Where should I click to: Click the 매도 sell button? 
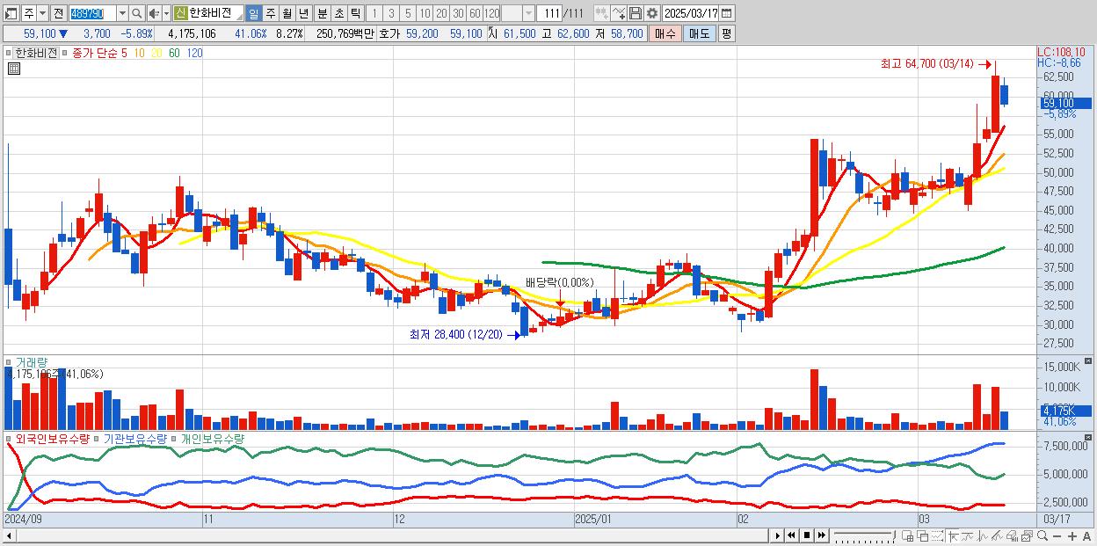pyautogui.click(x=699, y=33)
